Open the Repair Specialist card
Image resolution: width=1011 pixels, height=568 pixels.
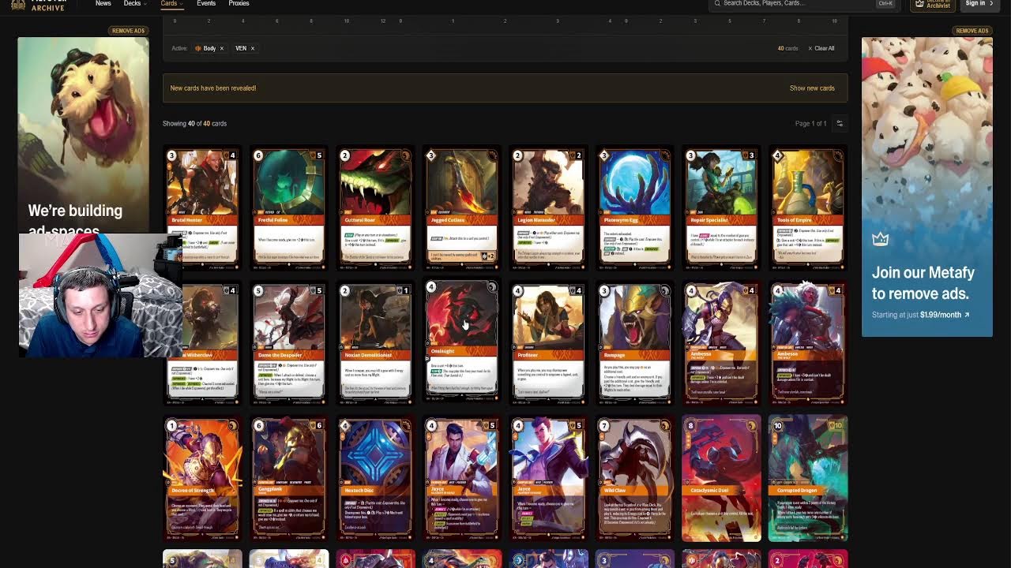pos(721,209)
